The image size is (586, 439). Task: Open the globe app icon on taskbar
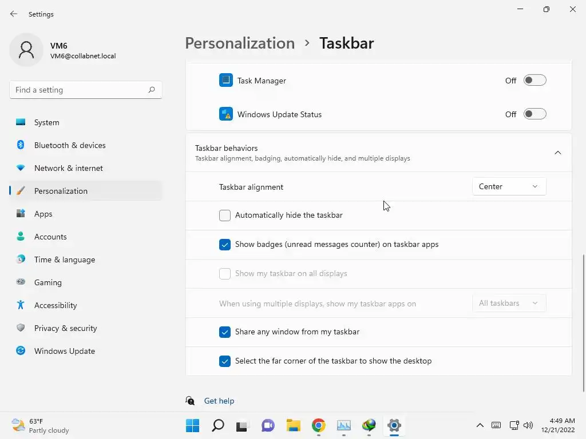coord(369,425)
